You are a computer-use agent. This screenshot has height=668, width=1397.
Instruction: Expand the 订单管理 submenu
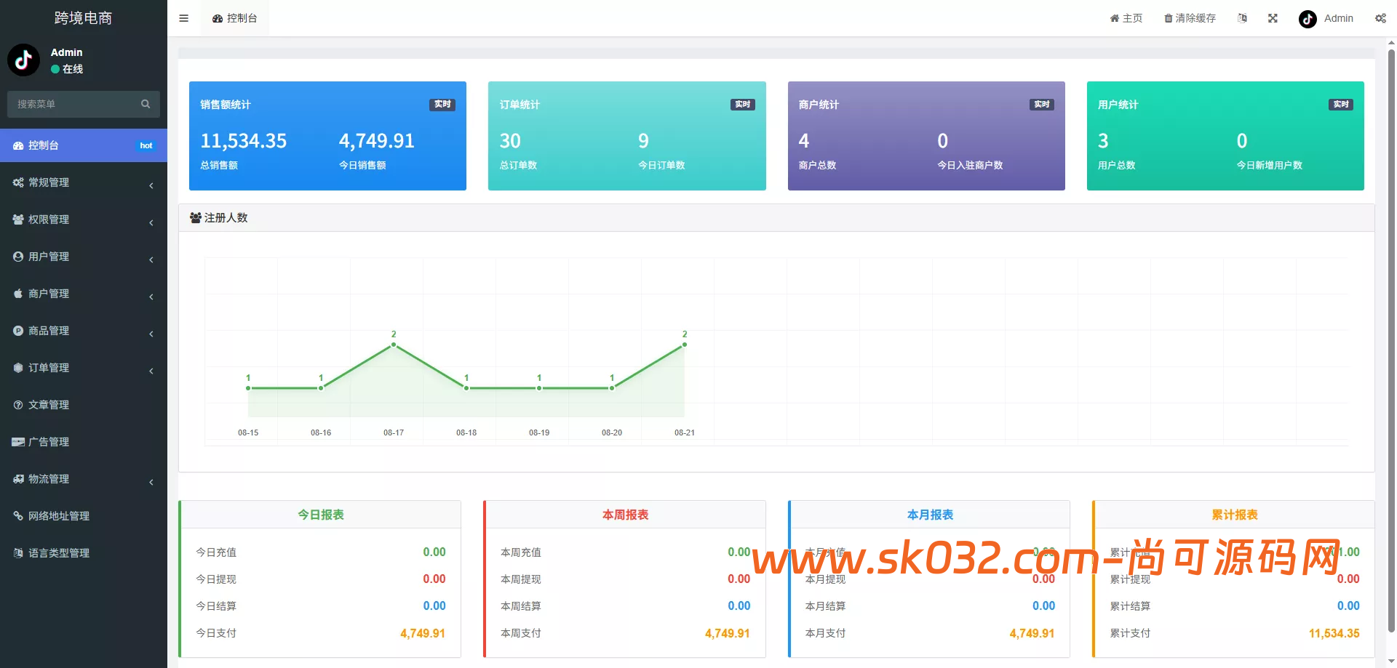(x=84, y=368)
